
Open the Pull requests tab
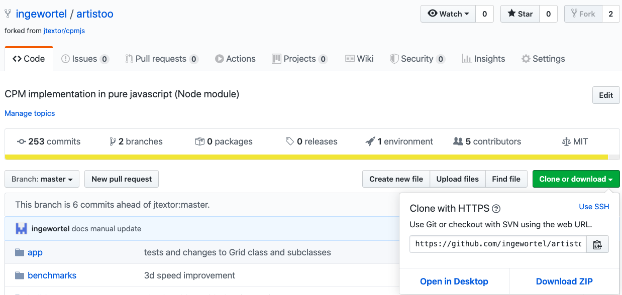pyautogui.click(x=162, y=59)
